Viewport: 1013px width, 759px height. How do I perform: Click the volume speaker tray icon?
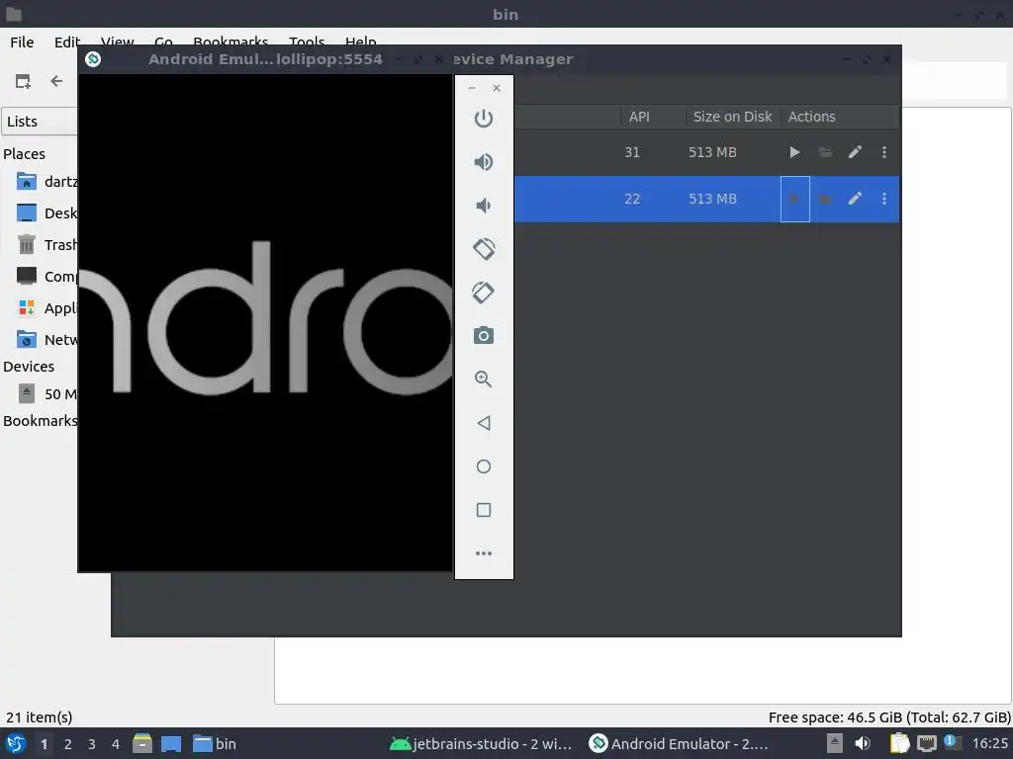pyautogui.click(x=863, y=743)
